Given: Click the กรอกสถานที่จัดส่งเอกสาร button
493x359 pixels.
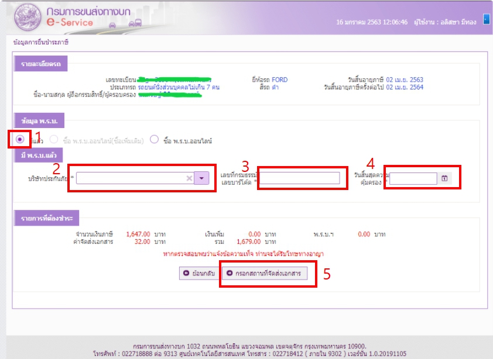Looking at the screenshot, I should [265, 273].
